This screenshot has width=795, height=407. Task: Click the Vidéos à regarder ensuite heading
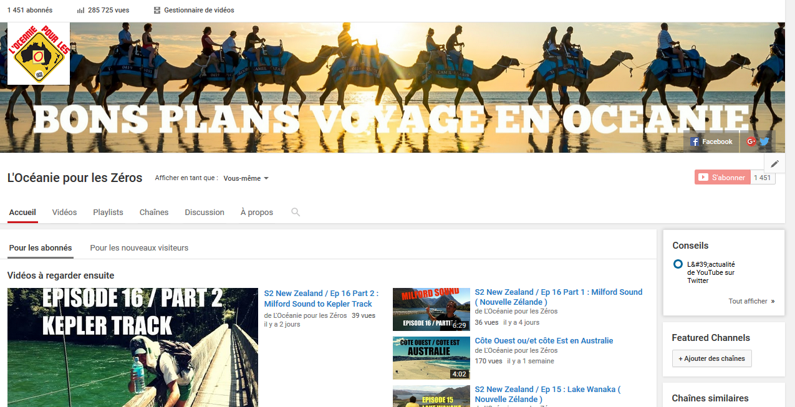(x=60, y=275)
